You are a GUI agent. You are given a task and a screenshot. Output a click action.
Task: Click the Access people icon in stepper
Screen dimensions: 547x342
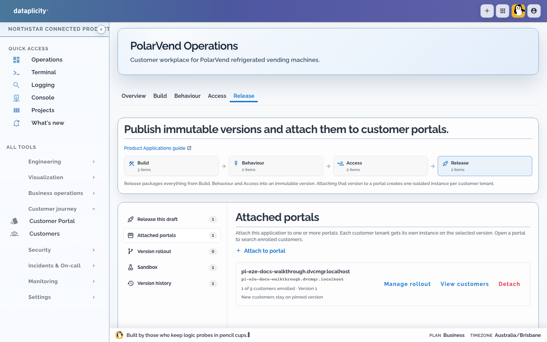[341, 163]
